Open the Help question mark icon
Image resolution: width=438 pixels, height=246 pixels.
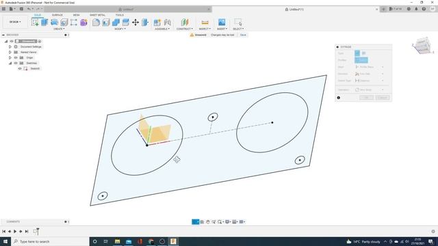[x=424, y=9]
